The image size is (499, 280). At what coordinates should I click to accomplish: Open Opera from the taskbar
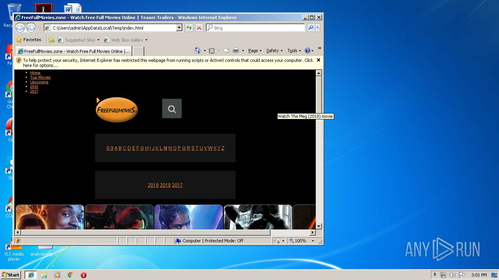point(83,275)
